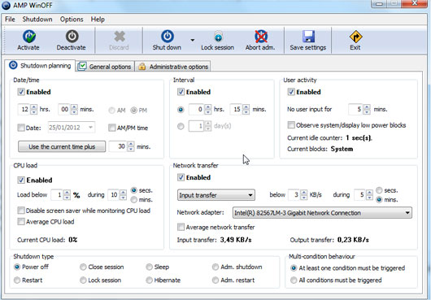Open the Date picker dropdown 25/01/2012
The height and width of the screenshot is (300, 431).
(90, 128)
